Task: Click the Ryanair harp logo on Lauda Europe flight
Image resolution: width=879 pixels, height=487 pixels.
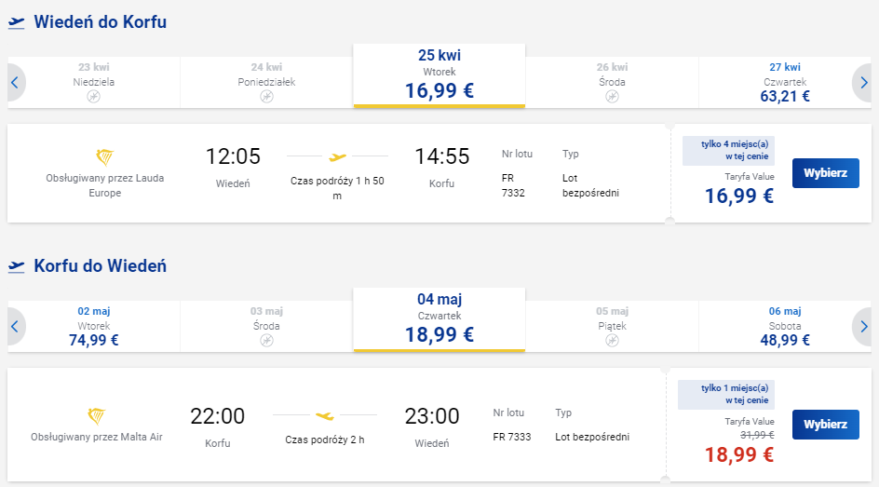Action: coord(105,157)
